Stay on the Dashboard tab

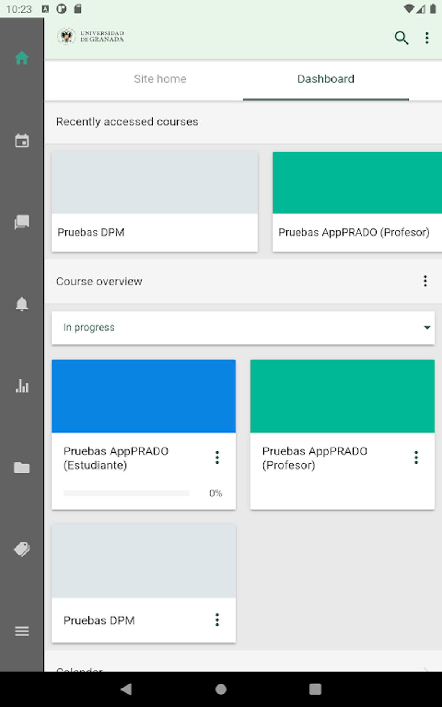325,79
